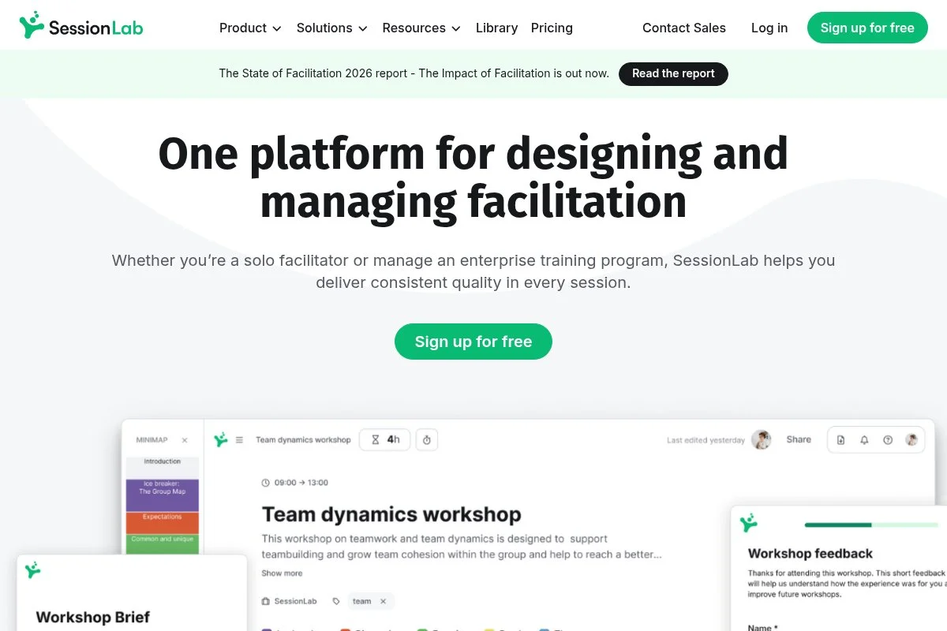Click the Read the report button
947x631 pixels.
tap(673, 73)
